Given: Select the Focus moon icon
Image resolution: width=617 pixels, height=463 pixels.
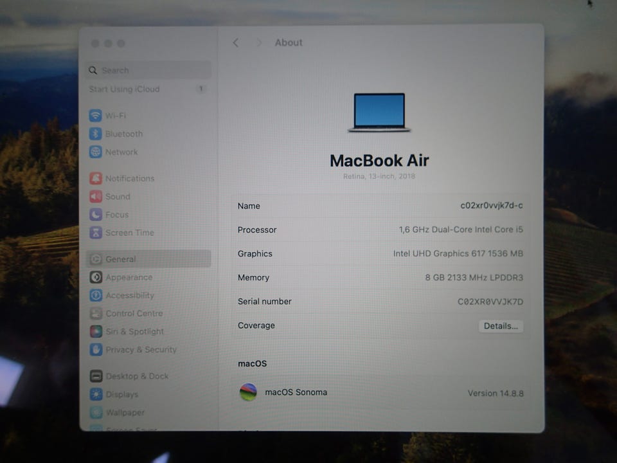Looking at the screenshot, I should click(96, 215).
